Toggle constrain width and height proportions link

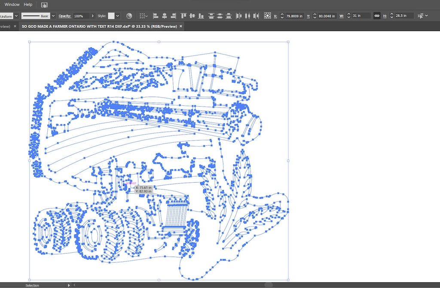coord(377,16)
